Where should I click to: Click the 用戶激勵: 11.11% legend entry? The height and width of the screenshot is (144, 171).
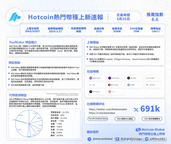click(x=59, y=118)
